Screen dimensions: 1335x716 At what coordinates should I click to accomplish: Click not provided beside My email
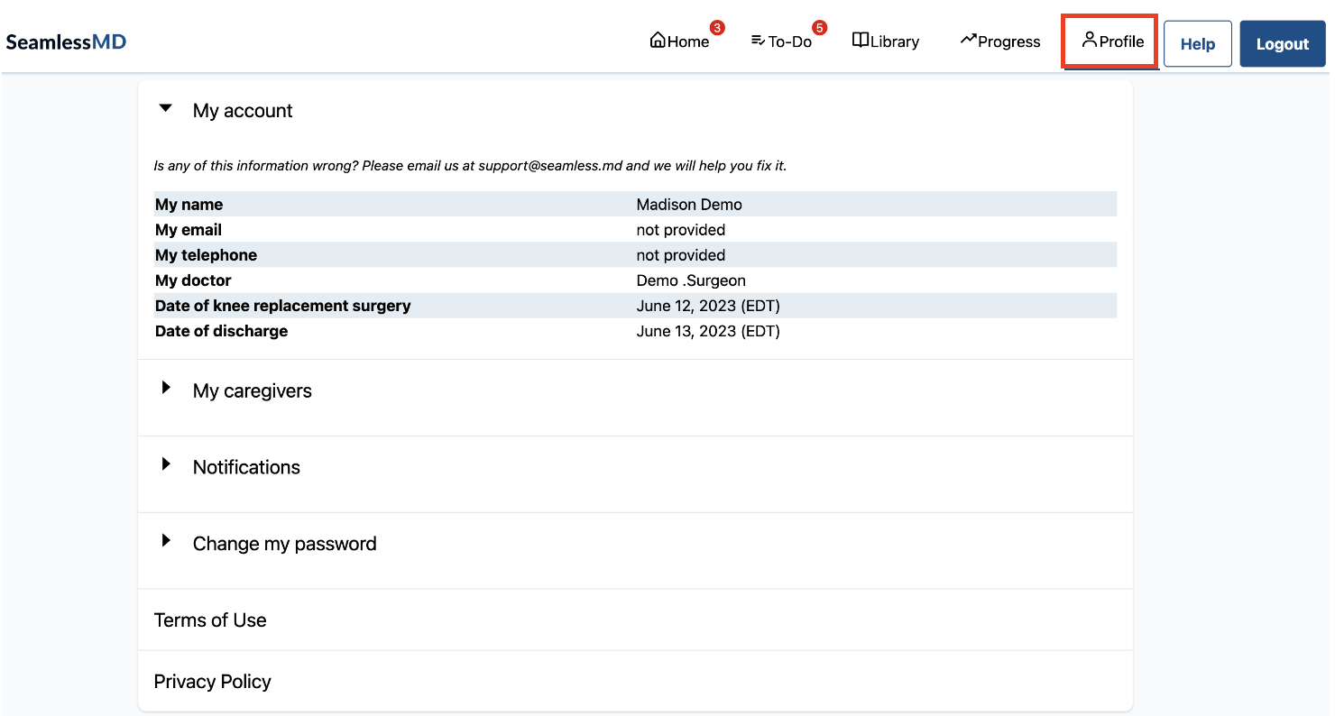[681, 230]
